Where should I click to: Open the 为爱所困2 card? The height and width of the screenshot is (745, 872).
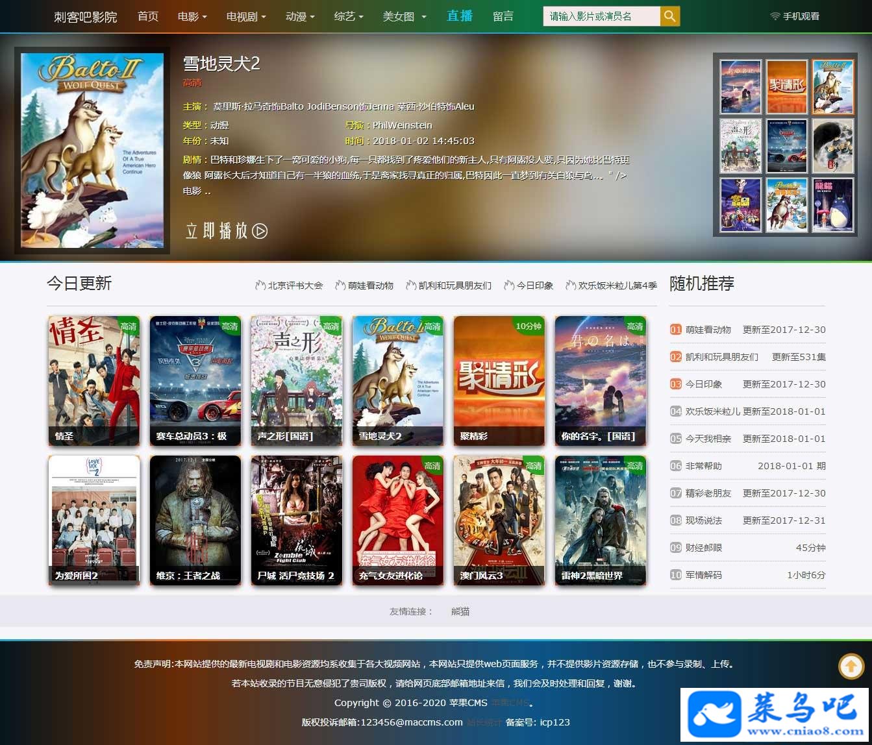click(94, 520)
